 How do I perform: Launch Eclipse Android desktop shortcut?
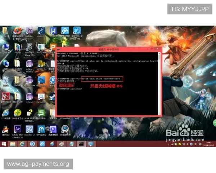(30, 64)
